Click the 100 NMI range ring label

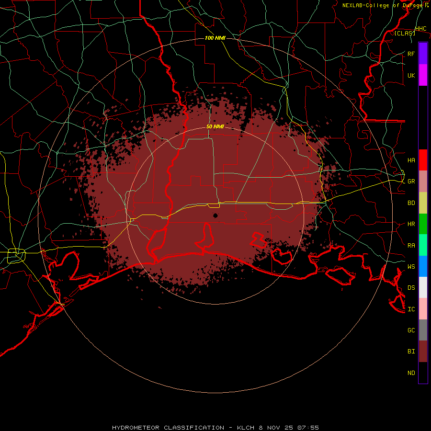tap(215, 38)
